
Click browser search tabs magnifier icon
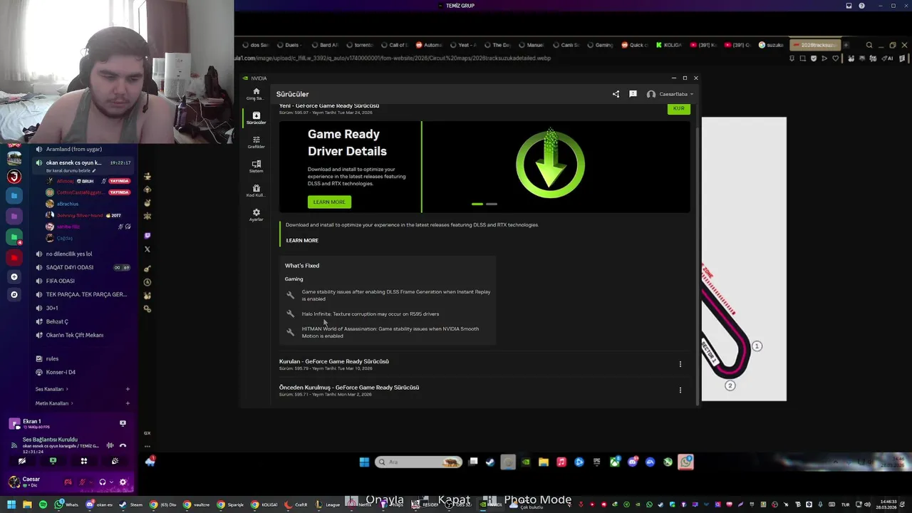click(869, 45)
